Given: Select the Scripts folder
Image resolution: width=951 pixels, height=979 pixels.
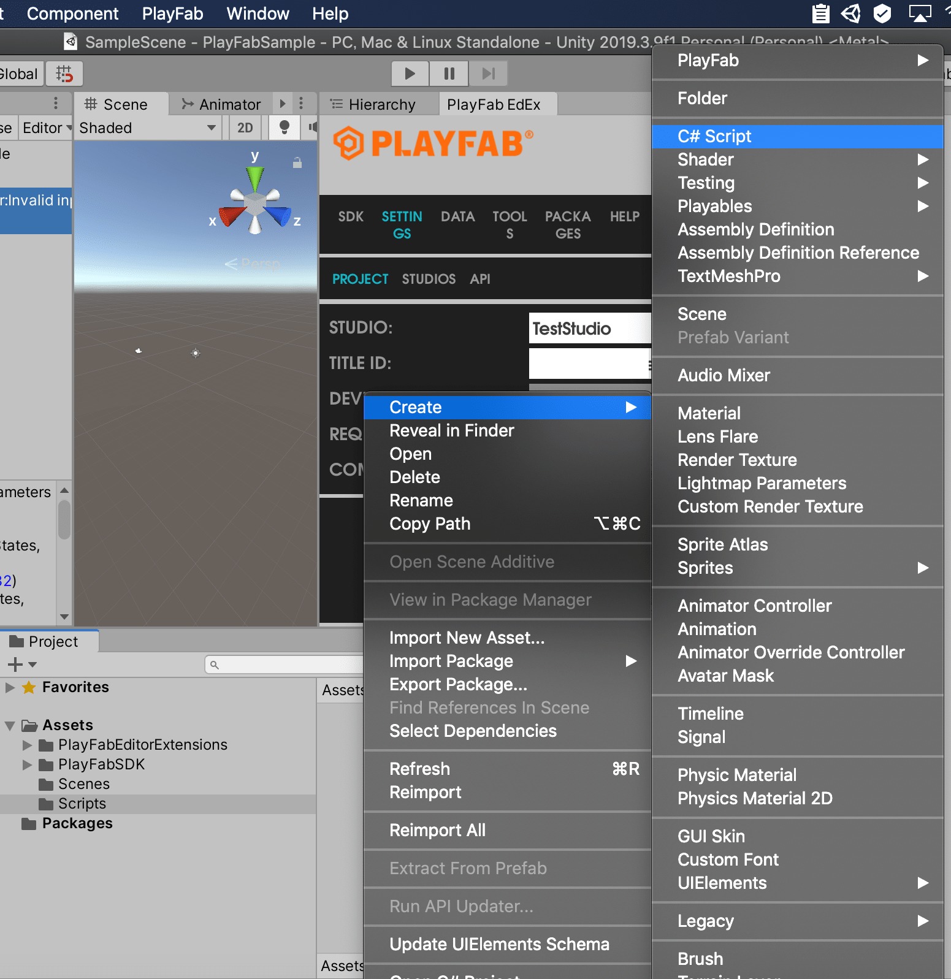Looking at the screenshot, I should tap(72, 804).
